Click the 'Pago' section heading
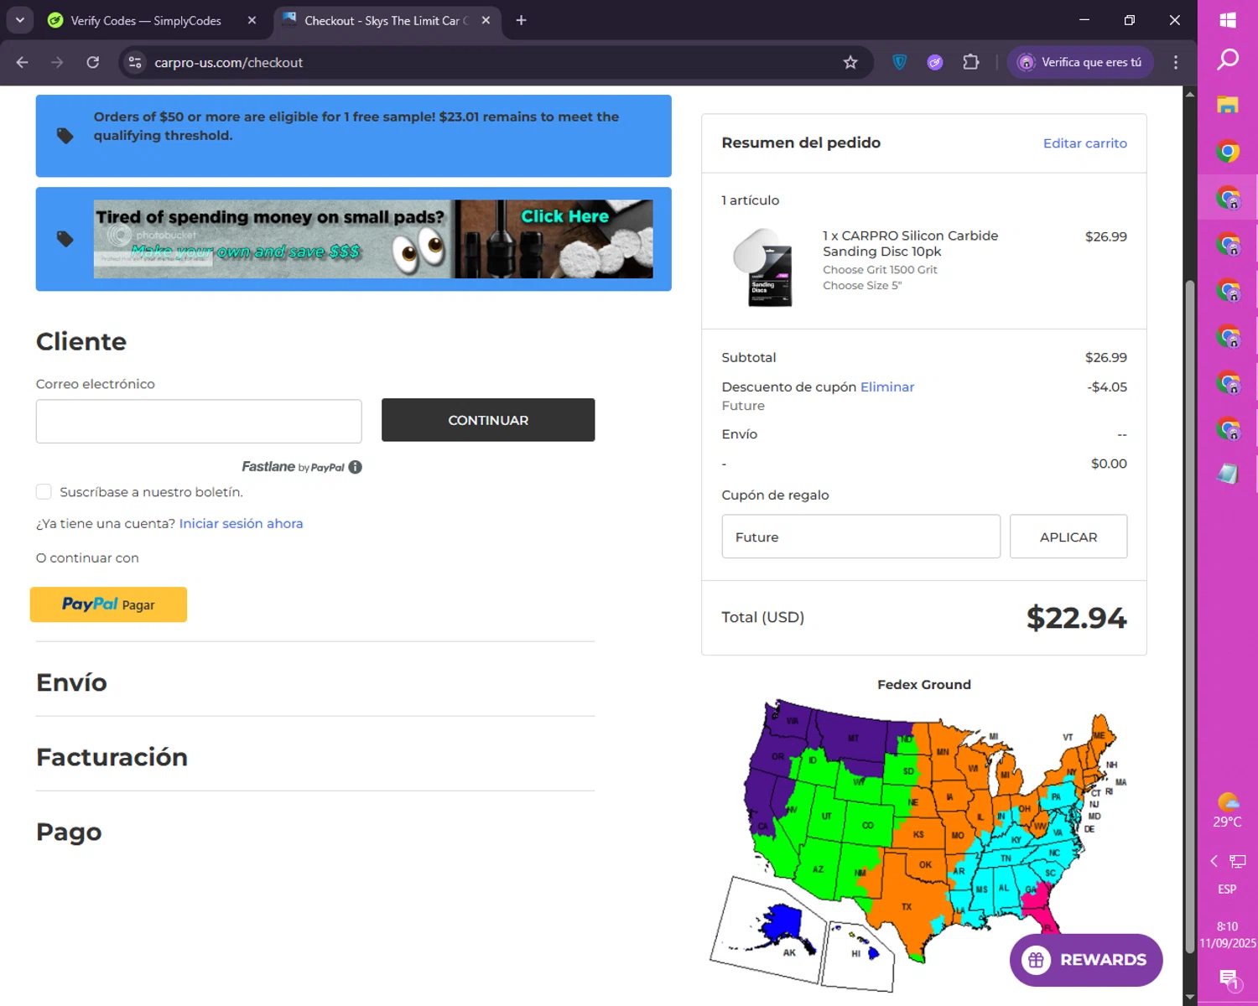This screenshot has height=1006, width=1258. pos(69,832)
